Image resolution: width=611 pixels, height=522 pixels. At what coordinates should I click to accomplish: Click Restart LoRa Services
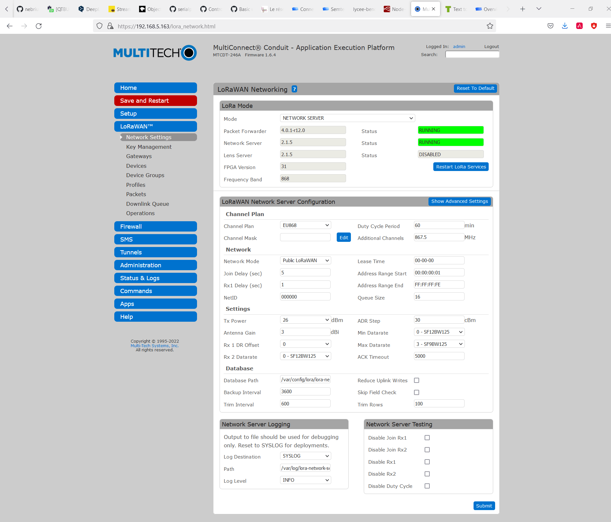[461, 167]
